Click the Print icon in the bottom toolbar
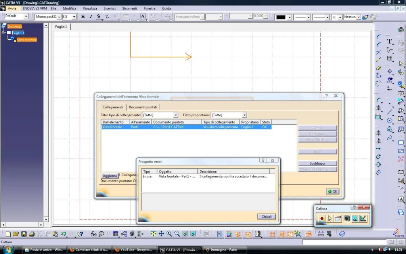Screen dimensions: 406x254 [x=32, y=234]
